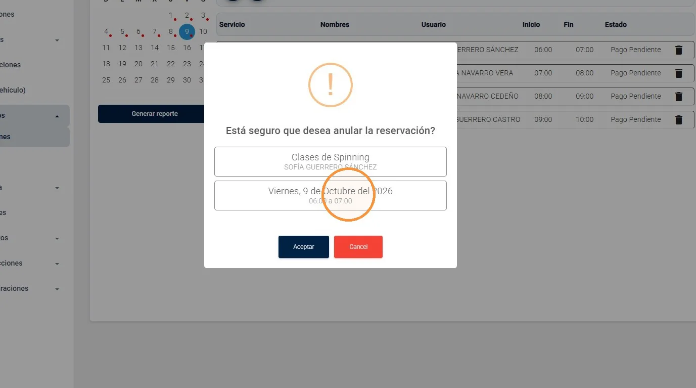Click the 10:00 end time cell
Screen dimensions: 696x388
coord(585,119)
